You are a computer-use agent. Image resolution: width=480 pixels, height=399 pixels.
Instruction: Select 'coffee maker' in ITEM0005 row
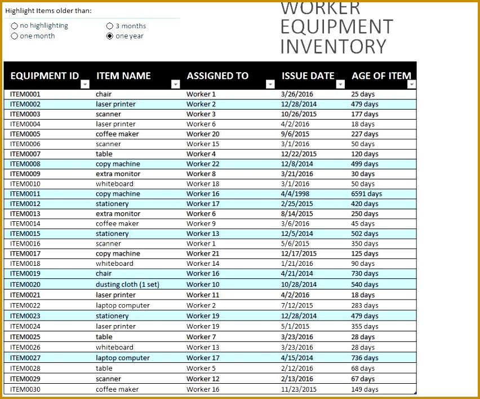pos(117,134)
